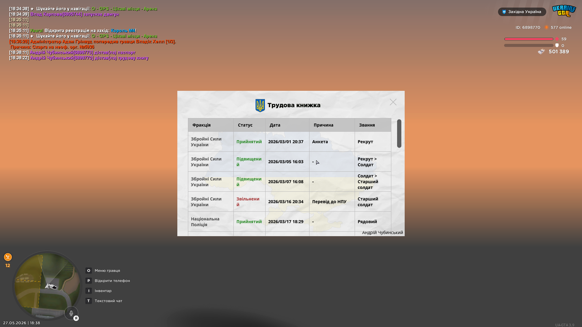The image size is (582, 327).
Task: Click the Ukraine GTA logo
Action: coord(564,11)
